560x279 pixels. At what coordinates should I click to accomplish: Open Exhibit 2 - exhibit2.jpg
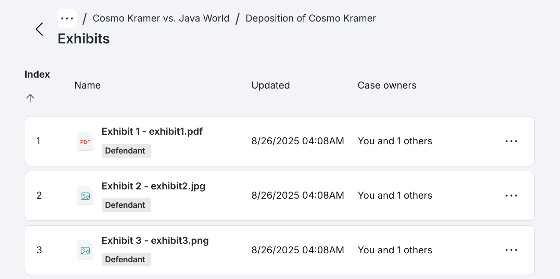153,186
